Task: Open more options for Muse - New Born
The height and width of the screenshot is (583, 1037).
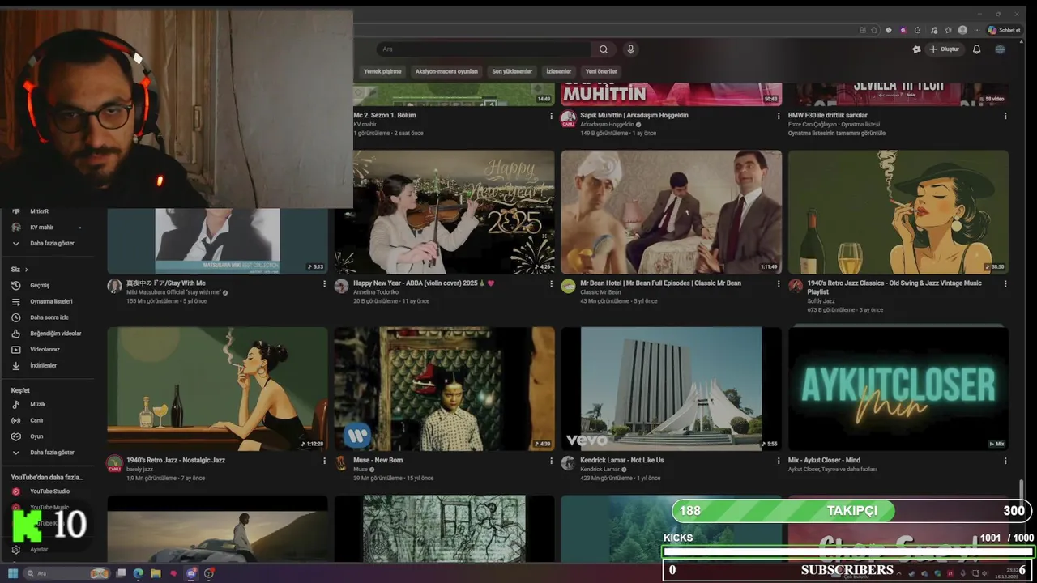Action: point(552,461)
